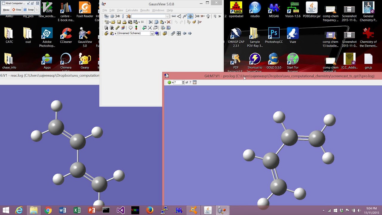Open the Results menu
The width and height of the screenshot is (382, 215).
point(145,10)
